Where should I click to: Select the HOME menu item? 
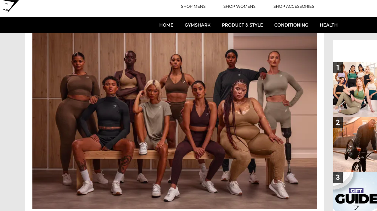pyautogui.click(x=166, y=25)
